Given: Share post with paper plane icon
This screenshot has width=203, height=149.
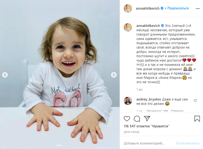Looking at the screenshot, I should [147, 118].
